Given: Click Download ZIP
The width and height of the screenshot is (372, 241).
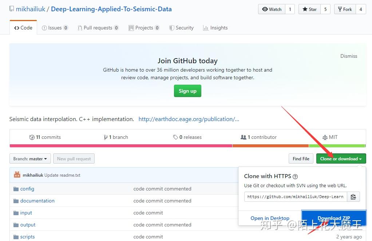Looking at the screenshot, I should click(333, 218).
